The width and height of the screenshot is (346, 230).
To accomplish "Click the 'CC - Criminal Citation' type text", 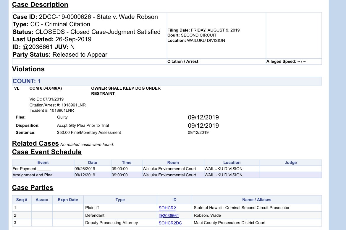I will point(60,24).
